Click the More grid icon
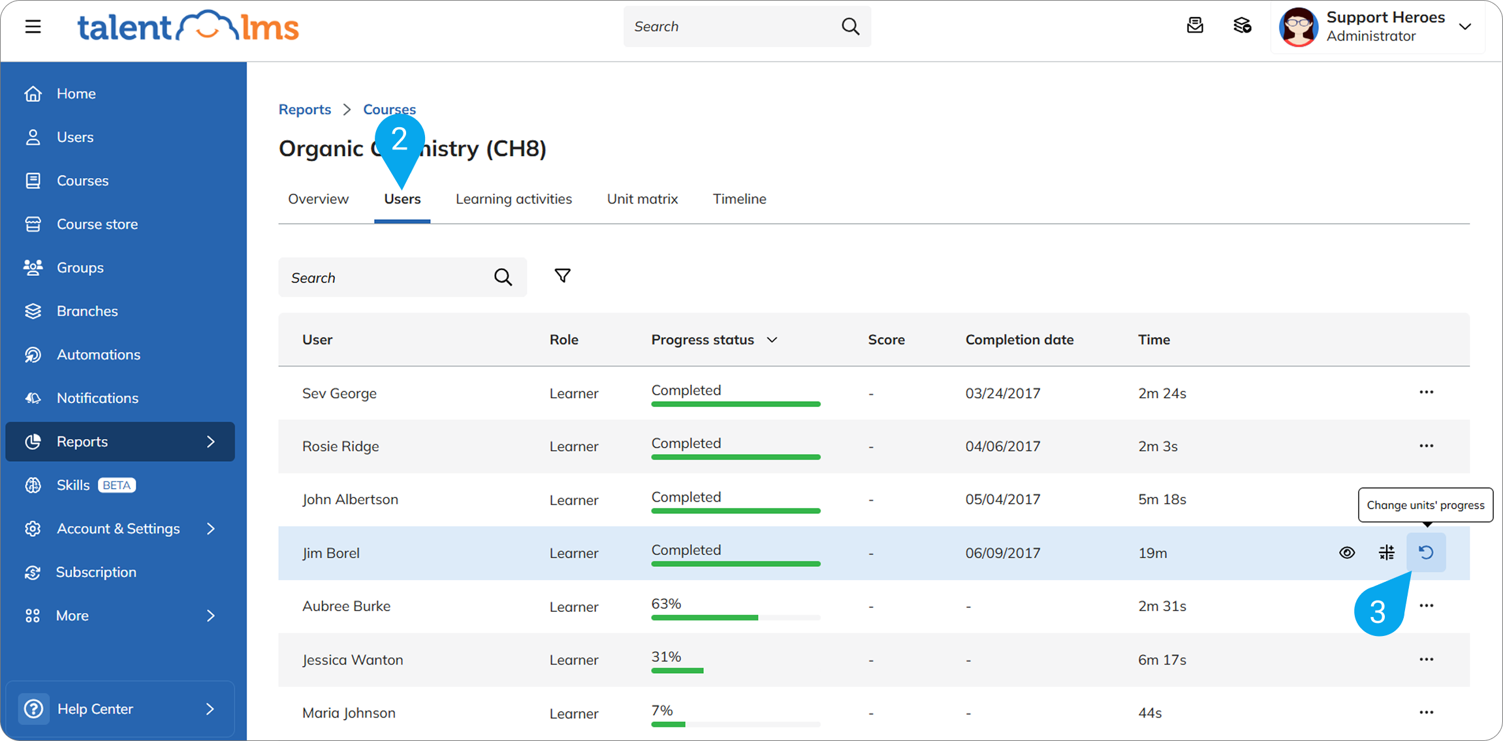Screen dimensions: 1503x741 tap(33, 616)
